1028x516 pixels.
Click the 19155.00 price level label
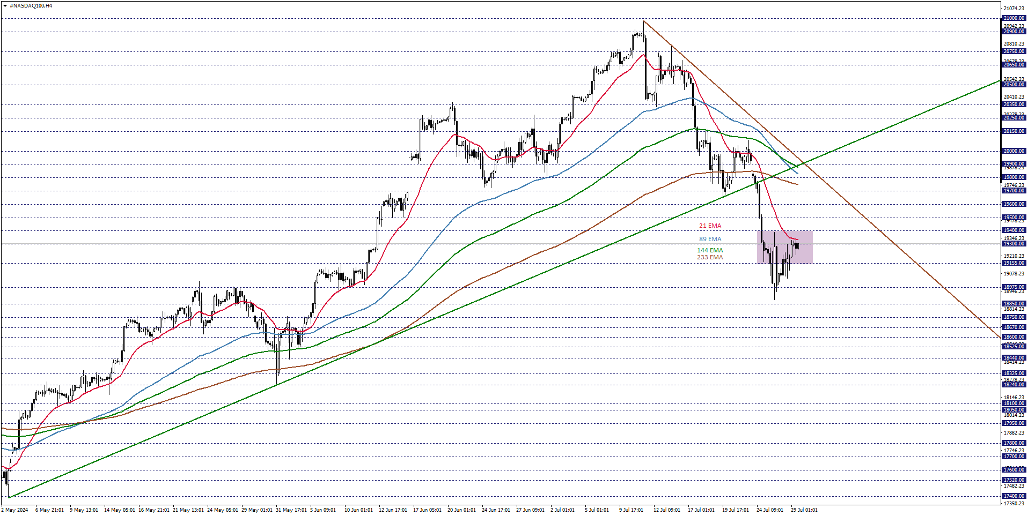pos(1014,263)
